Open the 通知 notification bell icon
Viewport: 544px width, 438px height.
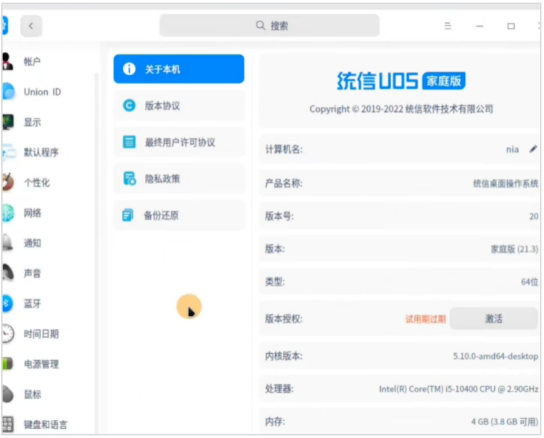pyautogui.click(x=8, y=242)
